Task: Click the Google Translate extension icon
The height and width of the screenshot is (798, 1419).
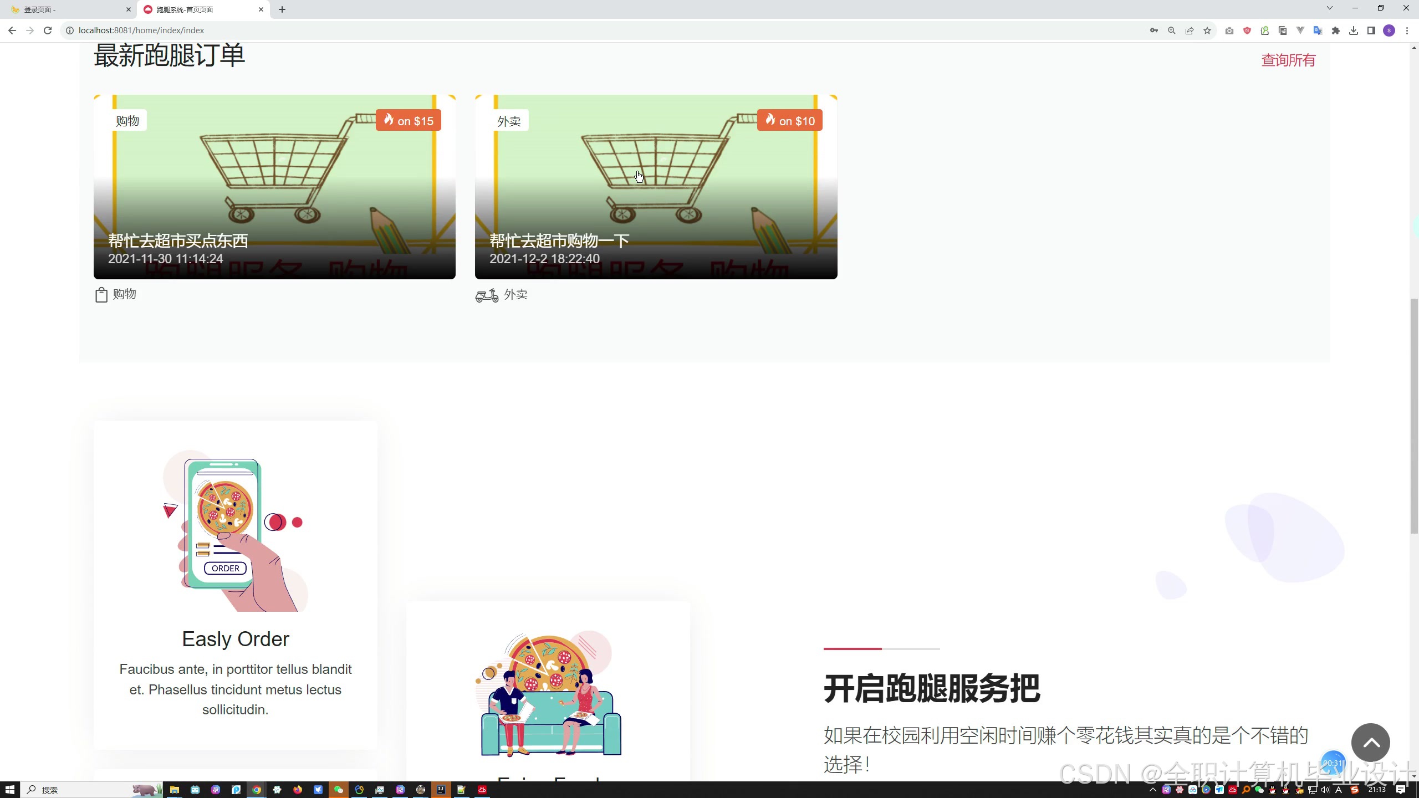Action: click(x=1318, y=30)
